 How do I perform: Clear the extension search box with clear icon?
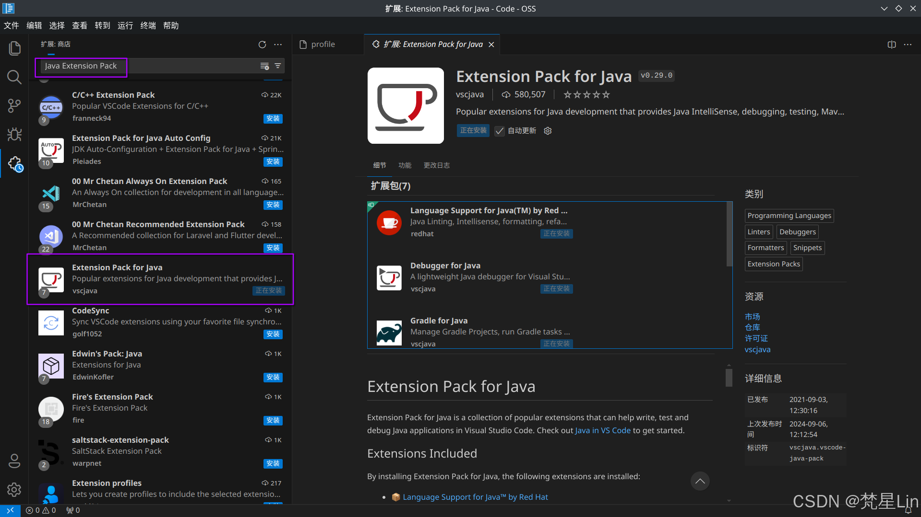click(264, 67)
